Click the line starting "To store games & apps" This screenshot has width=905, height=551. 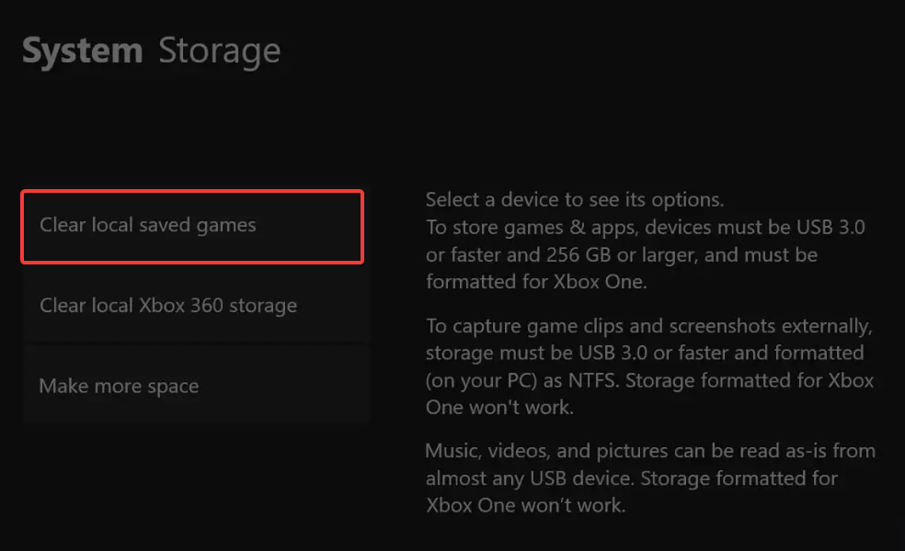coord(644,227)
